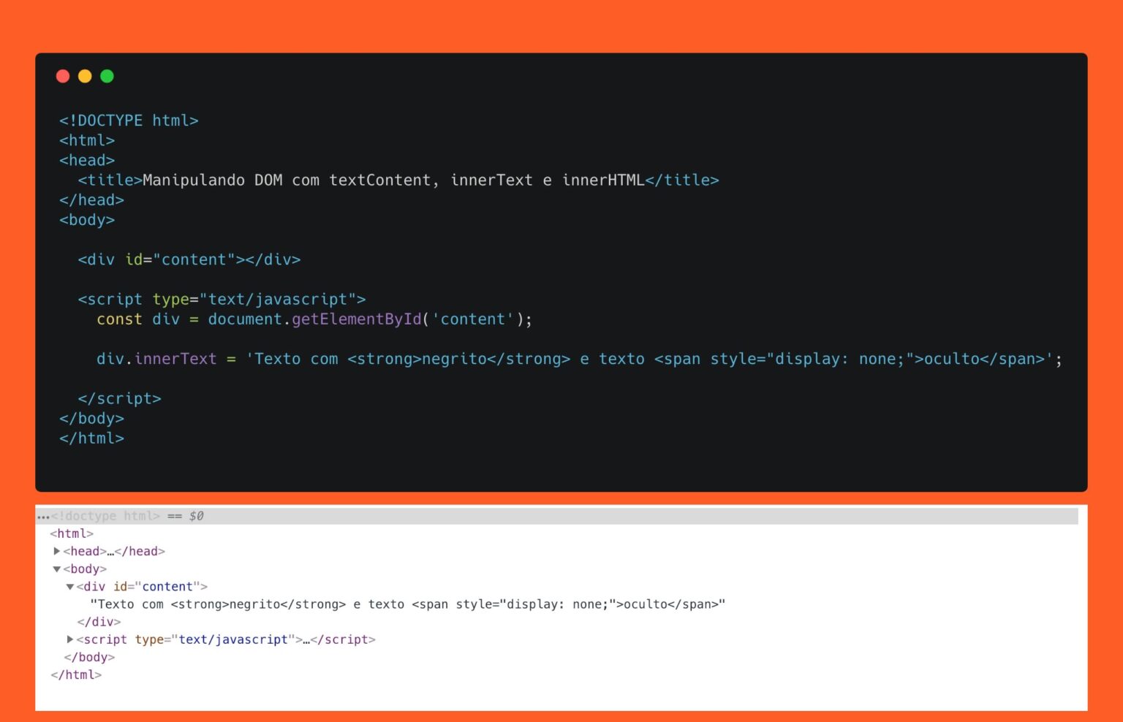The width and height of the screenshot is (1123, 722).
Task: Click the closing </html> tag in inspector
Action: coord(76,674)
